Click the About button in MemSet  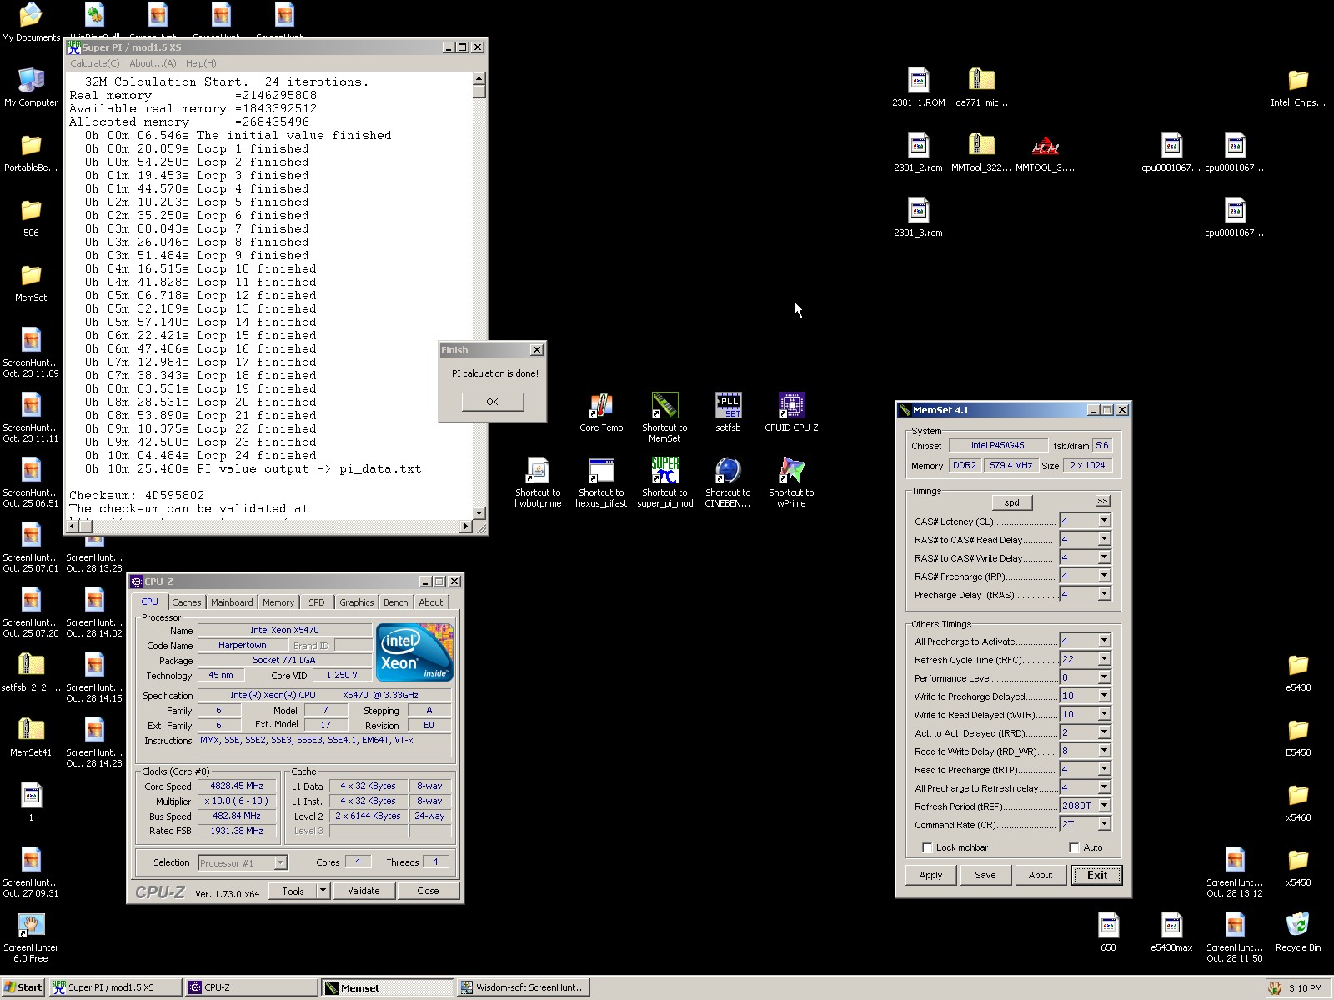[x=1041, y=875]
